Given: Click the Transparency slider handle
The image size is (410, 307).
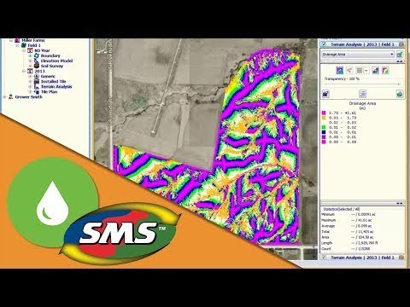Looking at the screenshot, I should point(399,84).
